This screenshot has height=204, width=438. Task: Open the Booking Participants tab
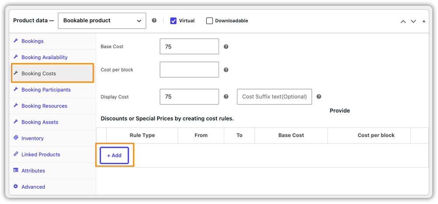[53, 90]
